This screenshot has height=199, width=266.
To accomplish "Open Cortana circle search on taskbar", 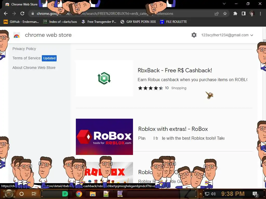I will [x=22, y=194].
